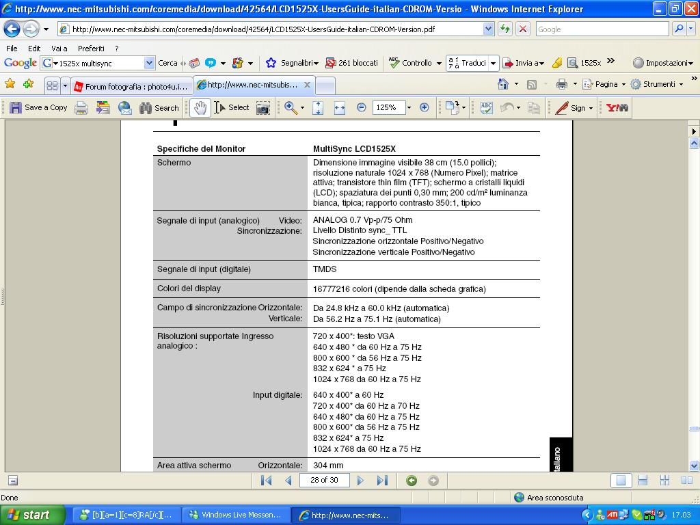Open the Strumenti dropdown menu
The height and width of the screenshot is (525, 700).
coord(657,84)
